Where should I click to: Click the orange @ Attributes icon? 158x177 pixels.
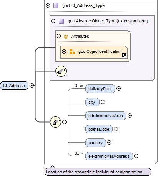pyautogui.click(x=66, y=37)
